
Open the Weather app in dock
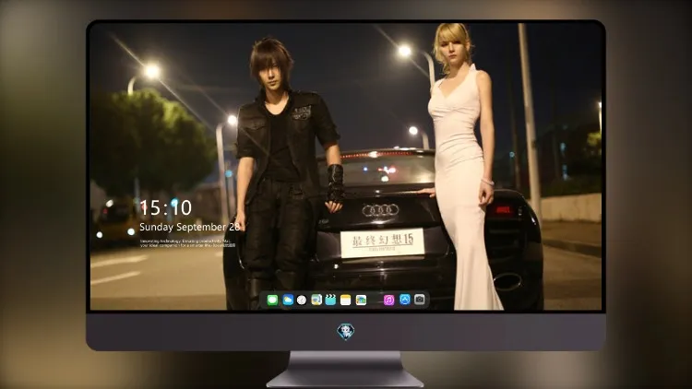coord(288,301)
